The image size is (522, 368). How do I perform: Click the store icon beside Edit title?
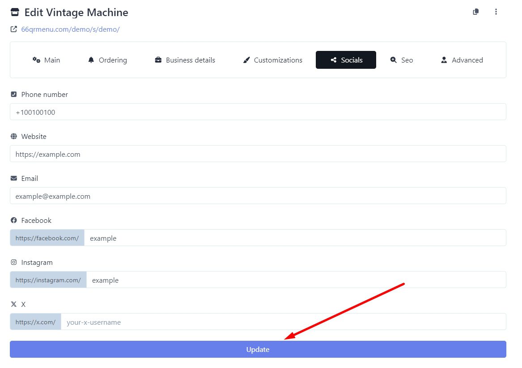(x=15, y=13)
